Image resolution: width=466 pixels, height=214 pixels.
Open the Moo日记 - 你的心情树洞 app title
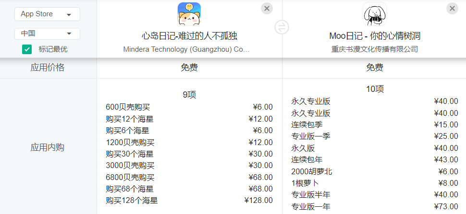coord(374,36)
